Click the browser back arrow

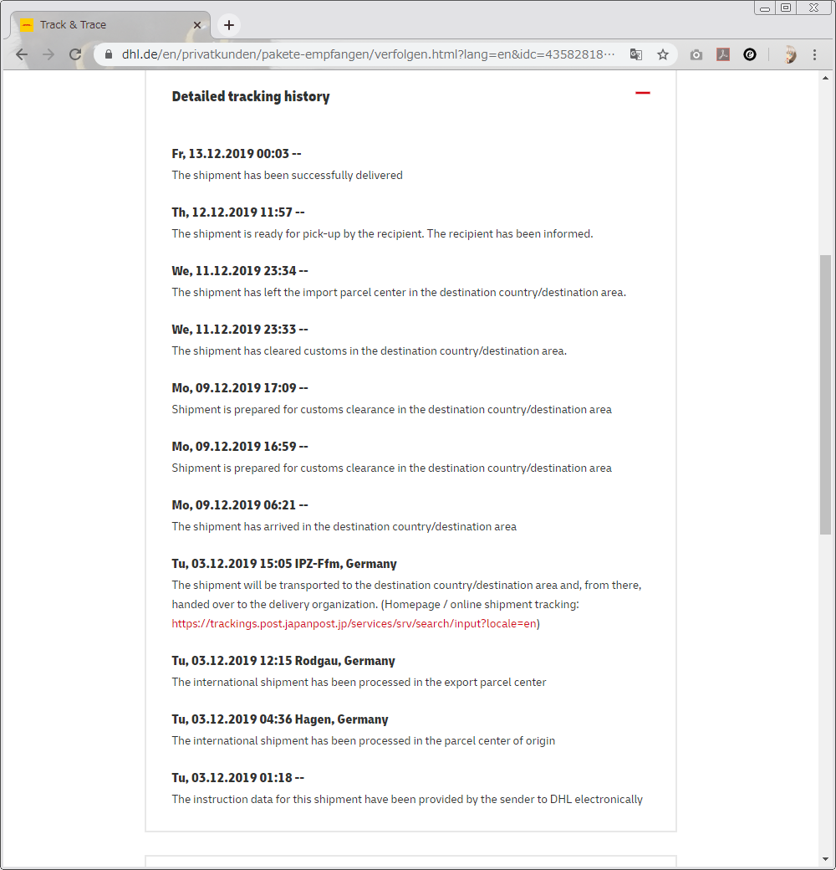tap(23, 54)
